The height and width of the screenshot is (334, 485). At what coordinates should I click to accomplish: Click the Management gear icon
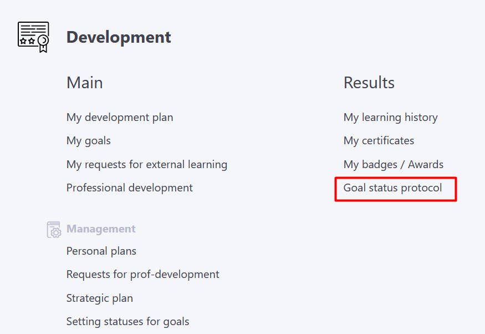tap(53, 229)
